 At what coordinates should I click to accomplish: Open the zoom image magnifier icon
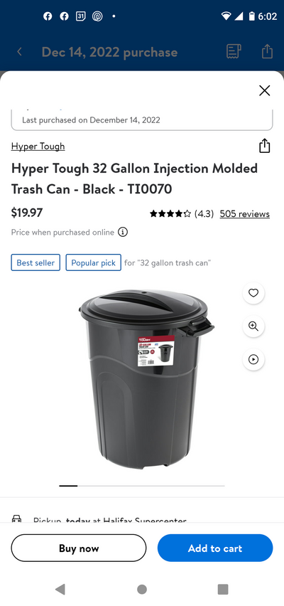click(253, 326)
